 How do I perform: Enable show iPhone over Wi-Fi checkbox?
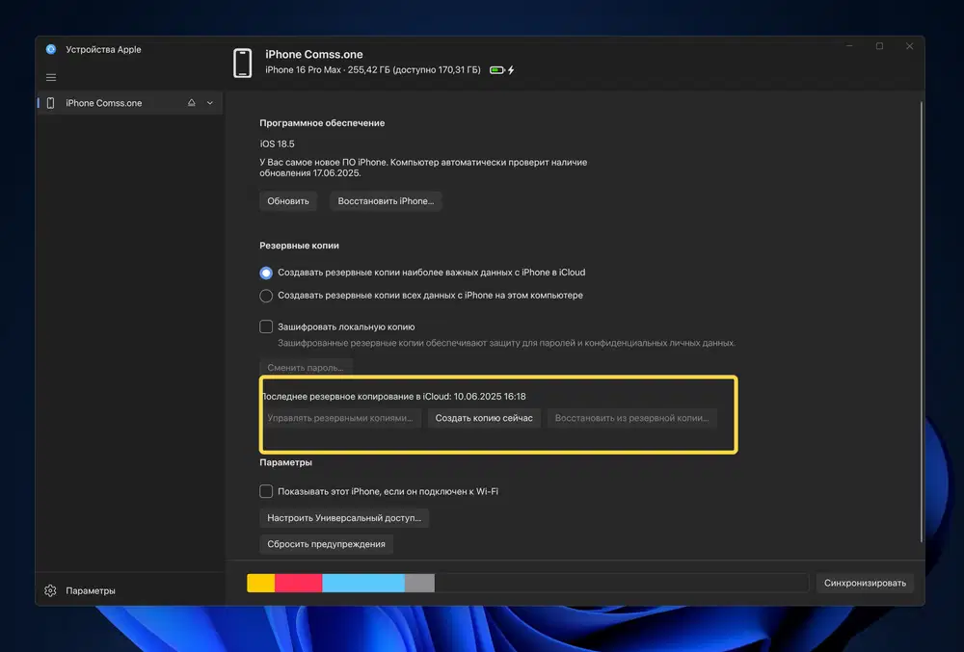266,491
